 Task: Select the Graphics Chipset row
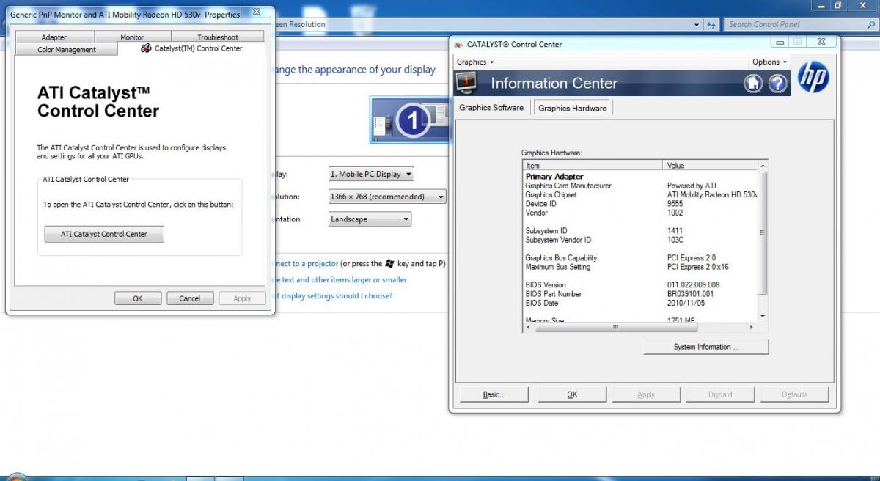pos(639,194)
